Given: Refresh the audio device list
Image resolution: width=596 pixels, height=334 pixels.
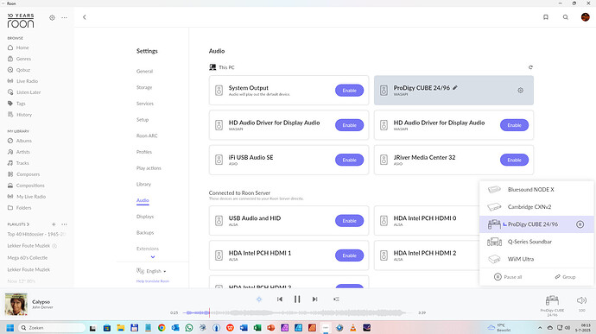Looking at the screenshot, I should tap(530, 67).
